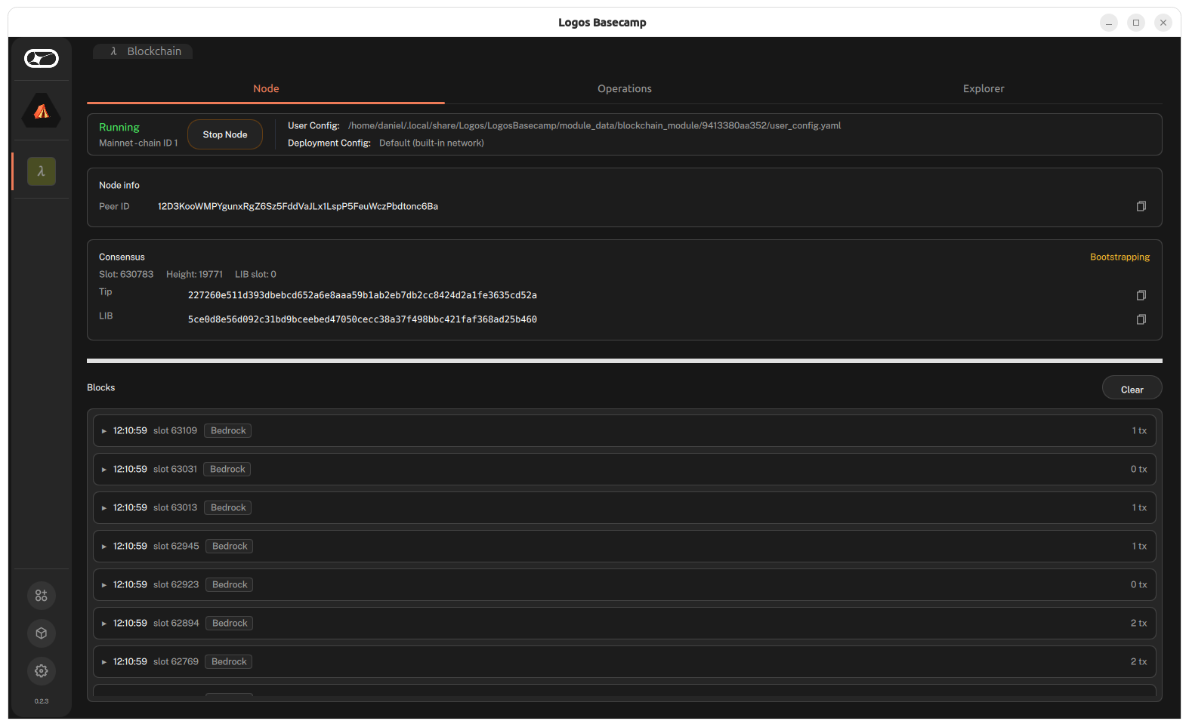Select the Blockchain module tab
Viewport: 1189px width, 727px height.
(x=144, y=51)
